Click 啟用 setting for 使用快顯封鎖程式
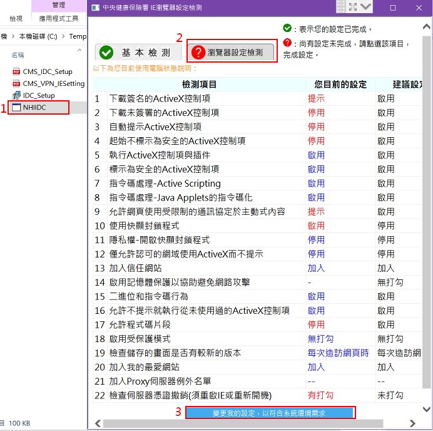This screenshot has height=431, width=433. coord(316,226)
